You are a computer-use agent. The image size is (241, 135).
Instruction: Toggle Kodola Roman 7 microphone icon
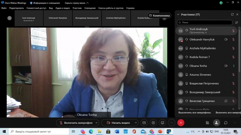[233, 57]
